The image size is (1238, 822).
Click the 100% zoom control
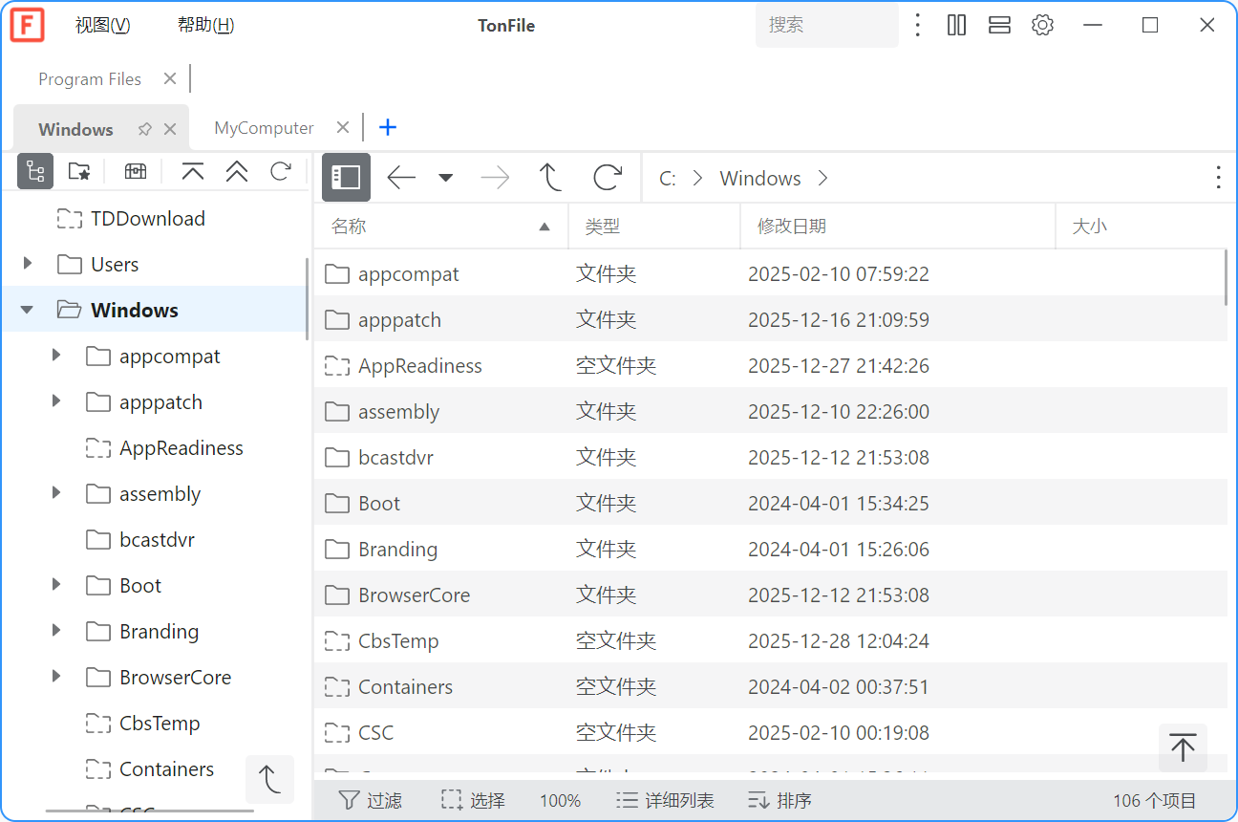[x=560, y=800]
